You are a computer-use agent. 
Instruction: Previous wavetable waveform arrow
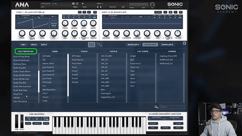pos(18,16)
